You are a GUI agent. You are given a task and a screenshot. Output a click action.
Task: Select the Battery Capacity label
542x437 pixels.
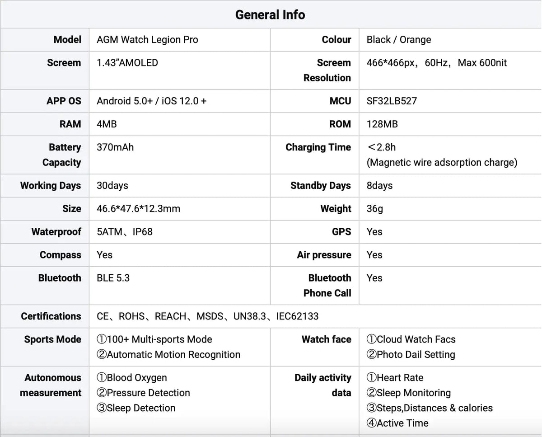point(62,155)
